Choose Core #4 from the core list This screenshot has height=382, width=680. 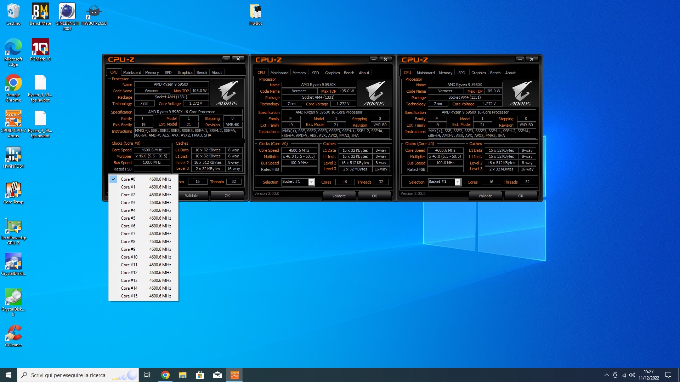(143, 210)
